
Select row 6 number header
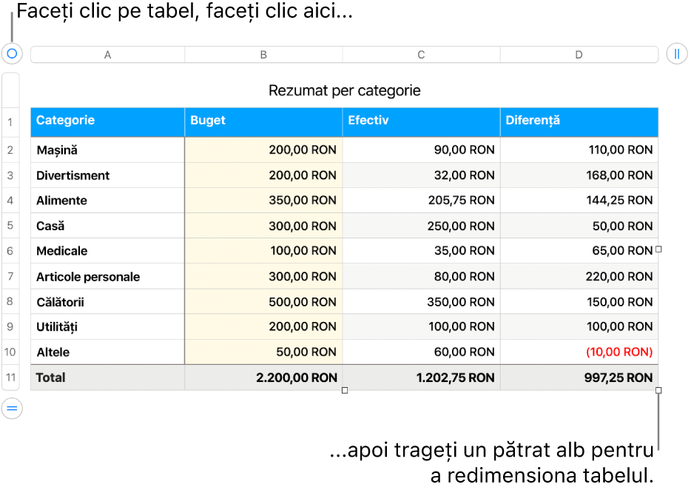pyautogui.click(x=10, y=251)
